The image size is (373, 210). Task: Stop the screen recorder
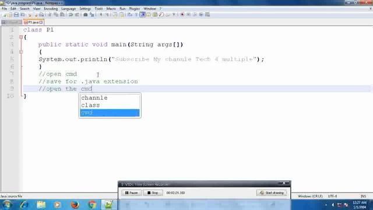point(153,193)
